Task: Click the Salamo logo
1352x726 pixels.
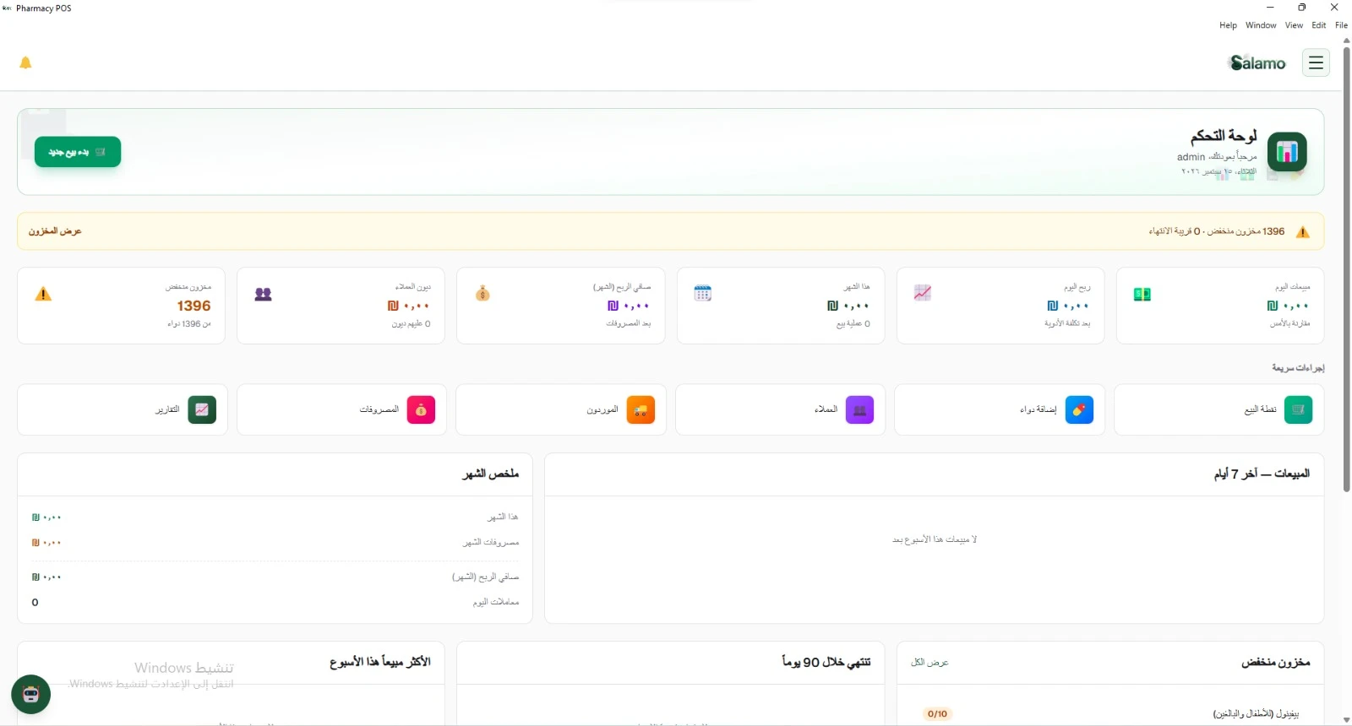Action: (x=1257, y=62)
